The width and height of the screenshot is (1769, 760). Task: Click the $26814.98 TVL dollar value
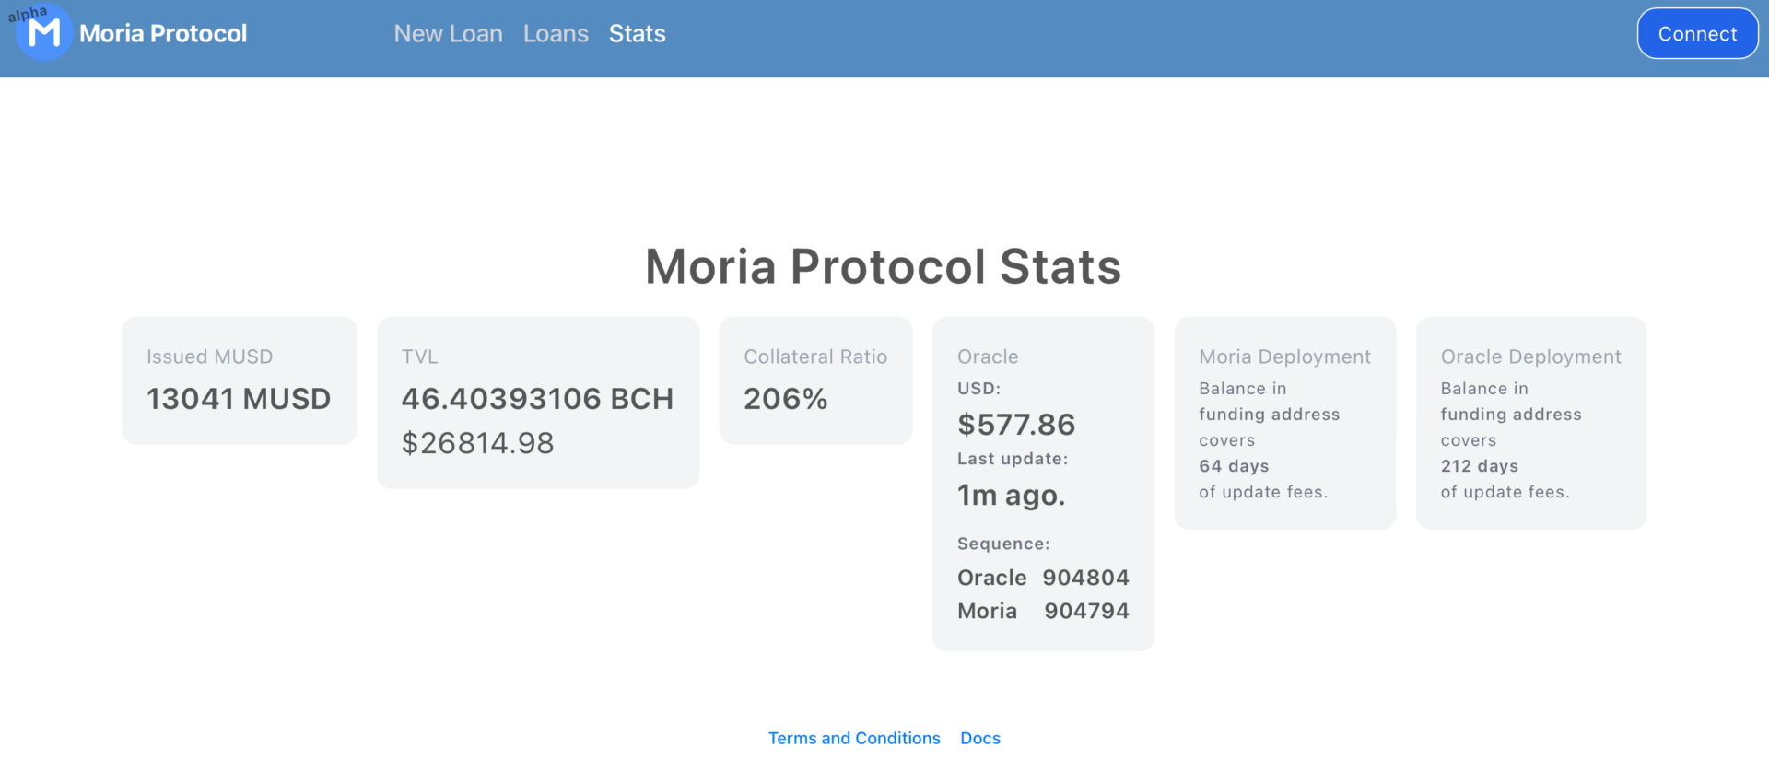477,443
